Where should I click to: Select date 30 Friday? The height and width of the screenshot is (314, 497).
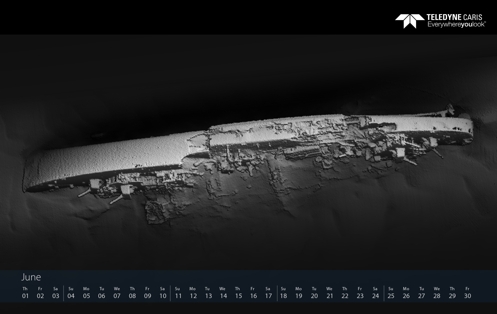pyautogui.click(x=467, y=293)
